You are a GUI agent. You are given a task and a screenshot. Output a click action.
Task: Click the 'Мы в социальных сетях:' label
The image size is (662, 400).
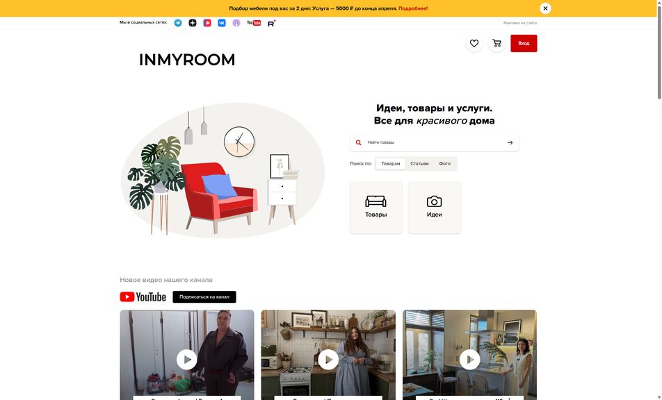[x=143, y=22]
